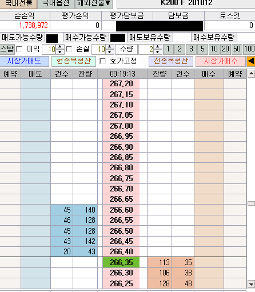Switch to the 국내옵션 tab

tap(56, 3)
